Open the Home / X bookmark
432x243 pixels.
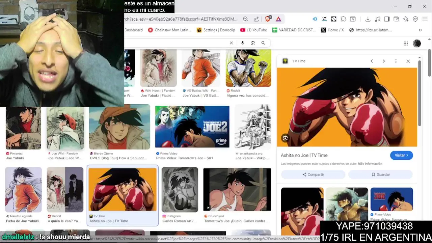point(332,30)
